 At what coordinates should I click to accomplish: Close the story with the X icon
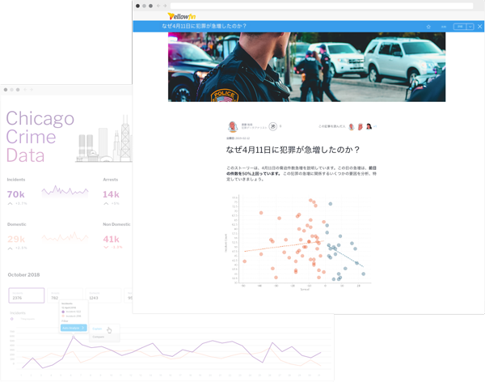coord(479,27)
